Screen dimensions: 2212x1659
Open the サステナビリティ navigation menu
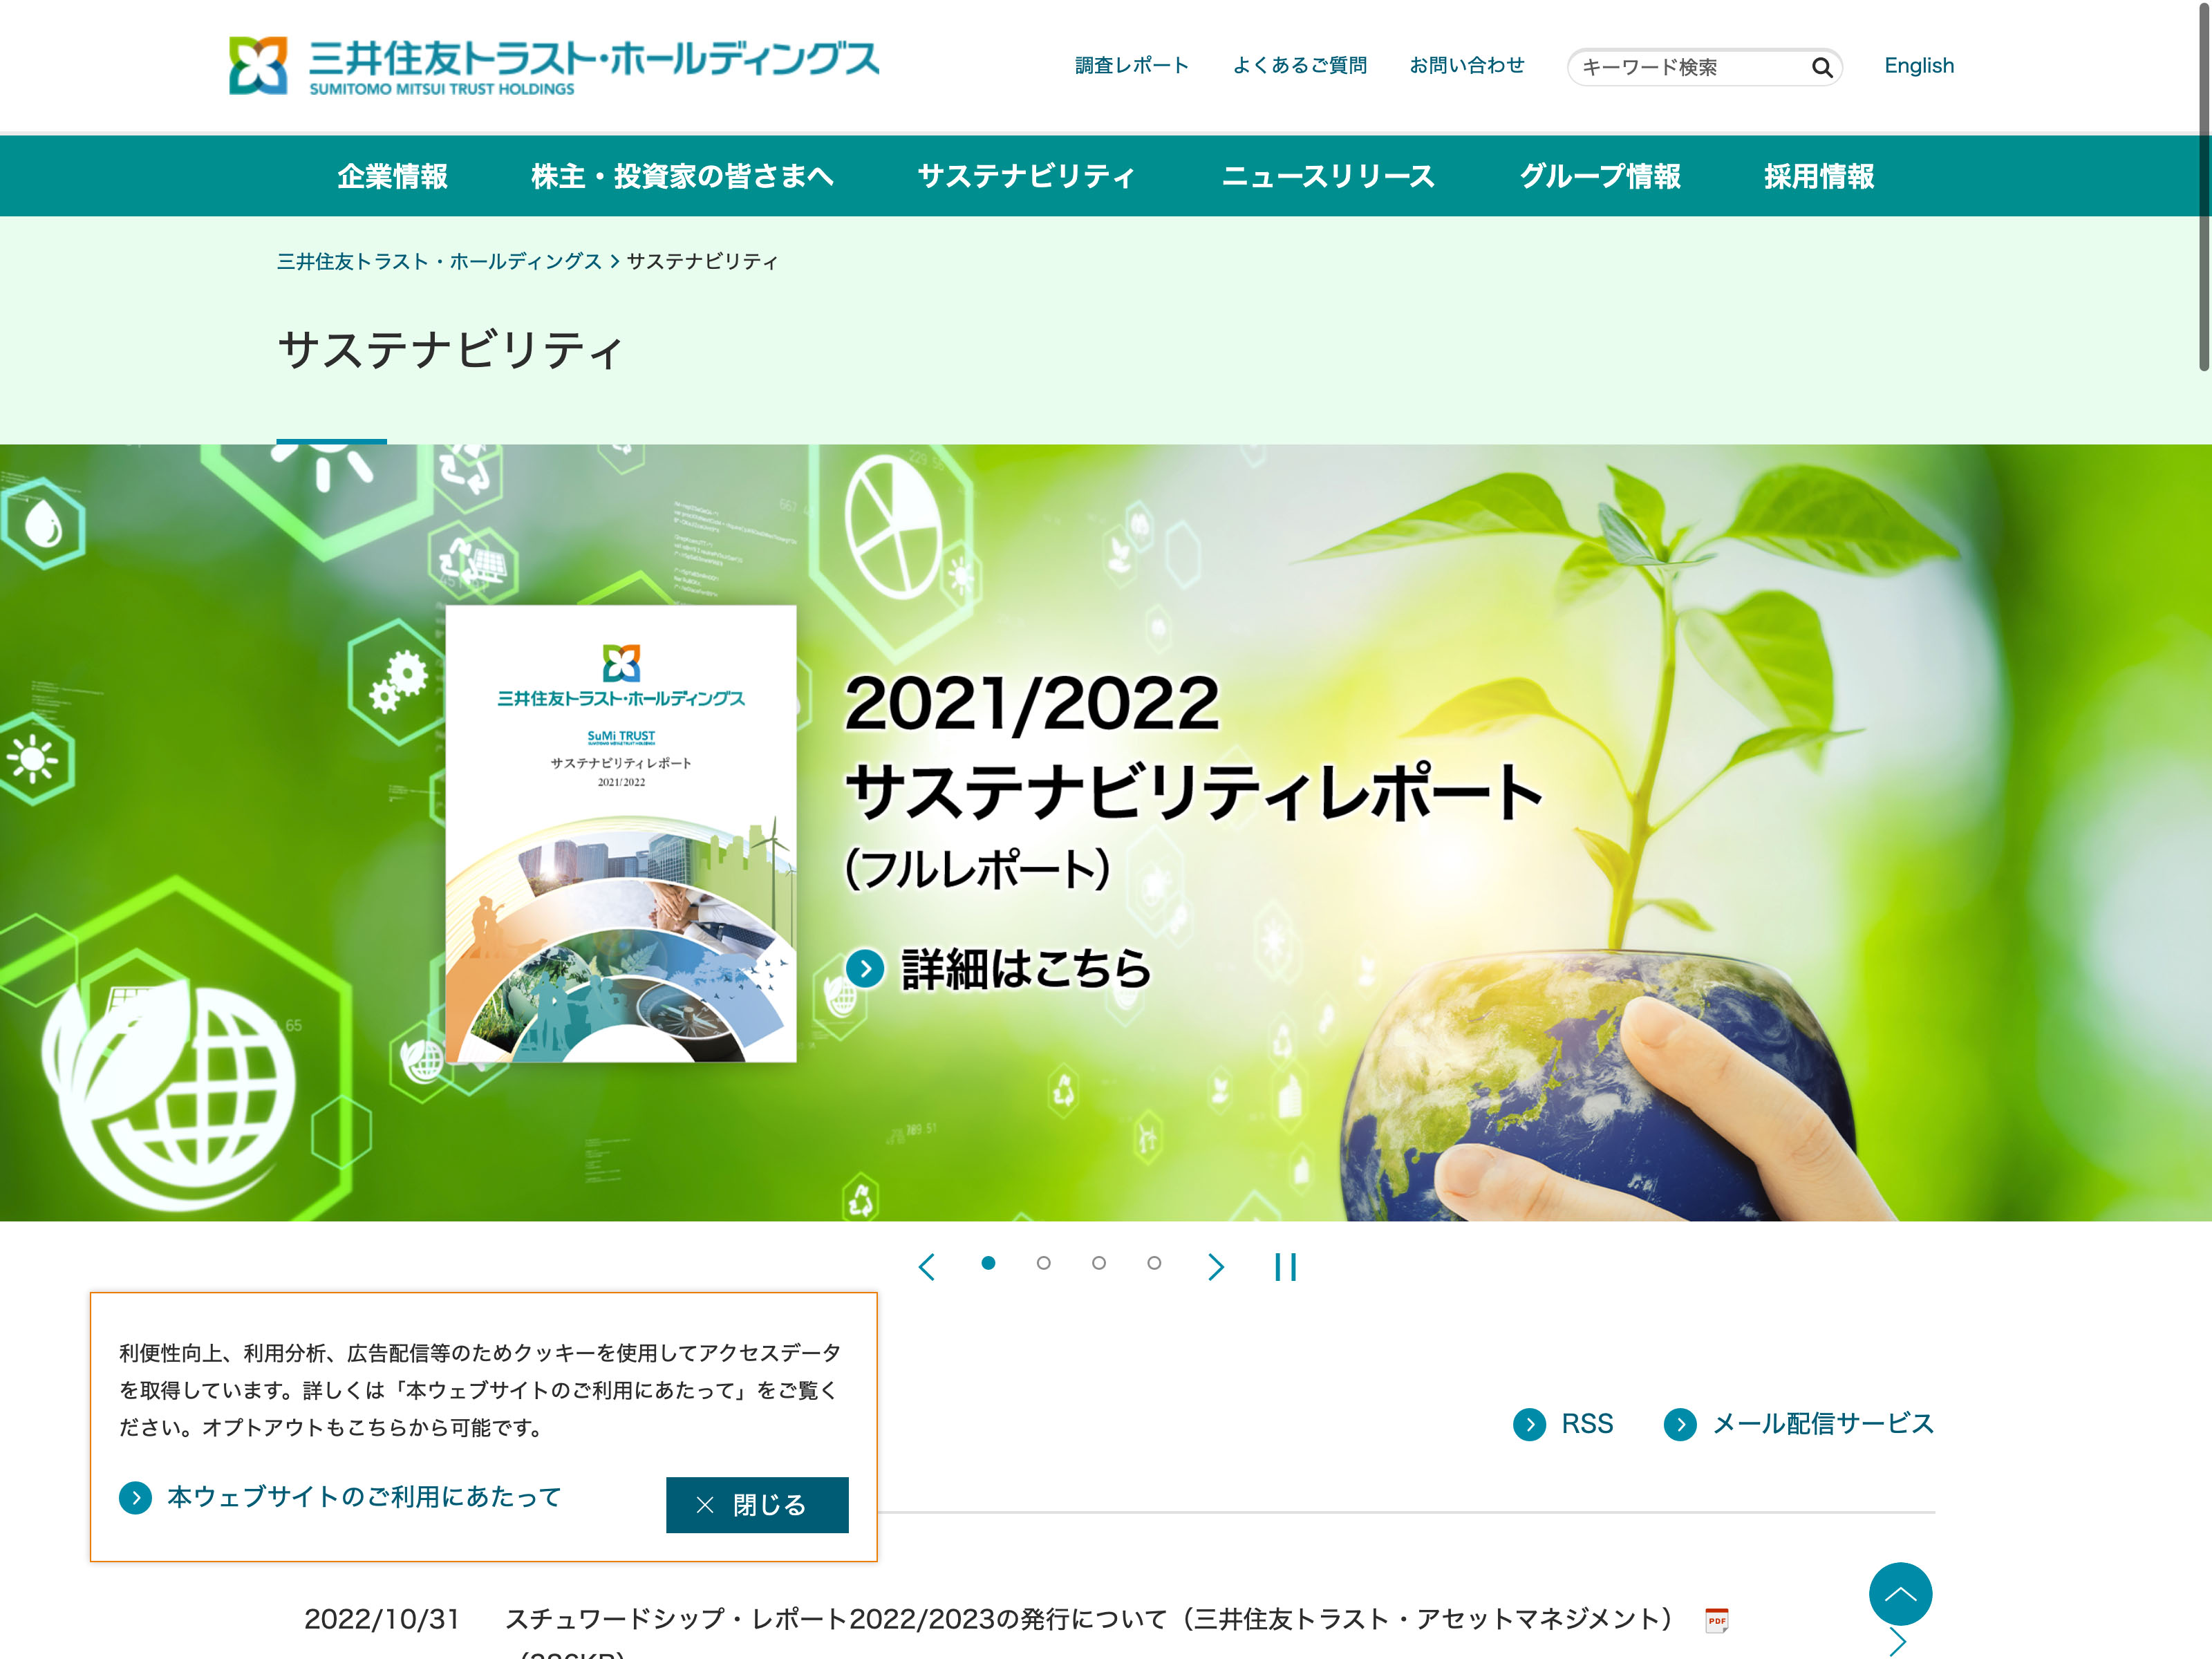point(1026,176)
